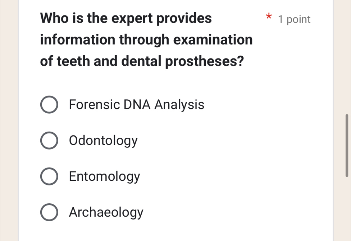Viewport: 351px width, 241px height.
Task: Click the Forensic DNA Analysis label text
Action: (136, 105)
